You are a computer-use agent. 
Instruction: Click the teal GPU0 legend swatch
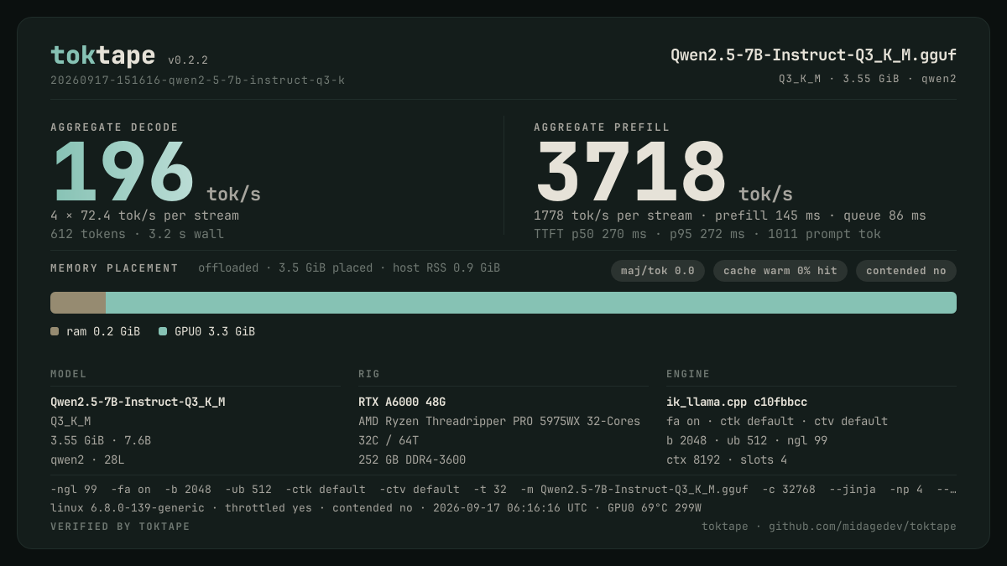(x=163, y=331)
